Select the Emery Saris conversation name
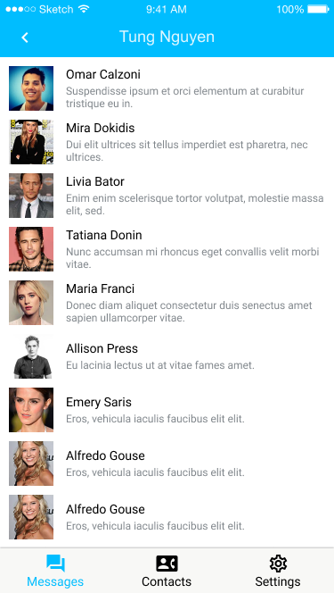This screenshot has width=334, height=593. (x=99, y=402)
